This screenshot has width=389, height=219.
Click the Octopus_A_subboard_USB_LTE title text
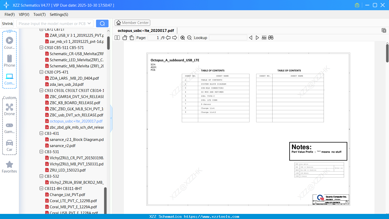175,60
